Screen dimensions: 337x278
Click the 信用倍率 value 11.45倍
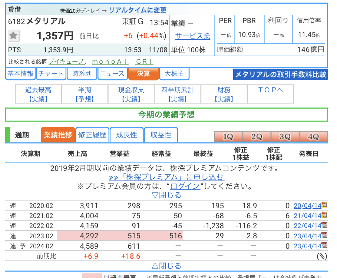(309, 34)
